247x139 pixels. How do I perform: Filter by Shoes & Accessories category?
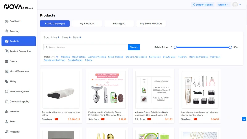(x=136, y=57)
